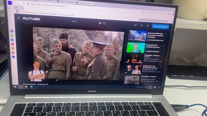Click the default-browser prompt link in infobar

click(67, 15)
